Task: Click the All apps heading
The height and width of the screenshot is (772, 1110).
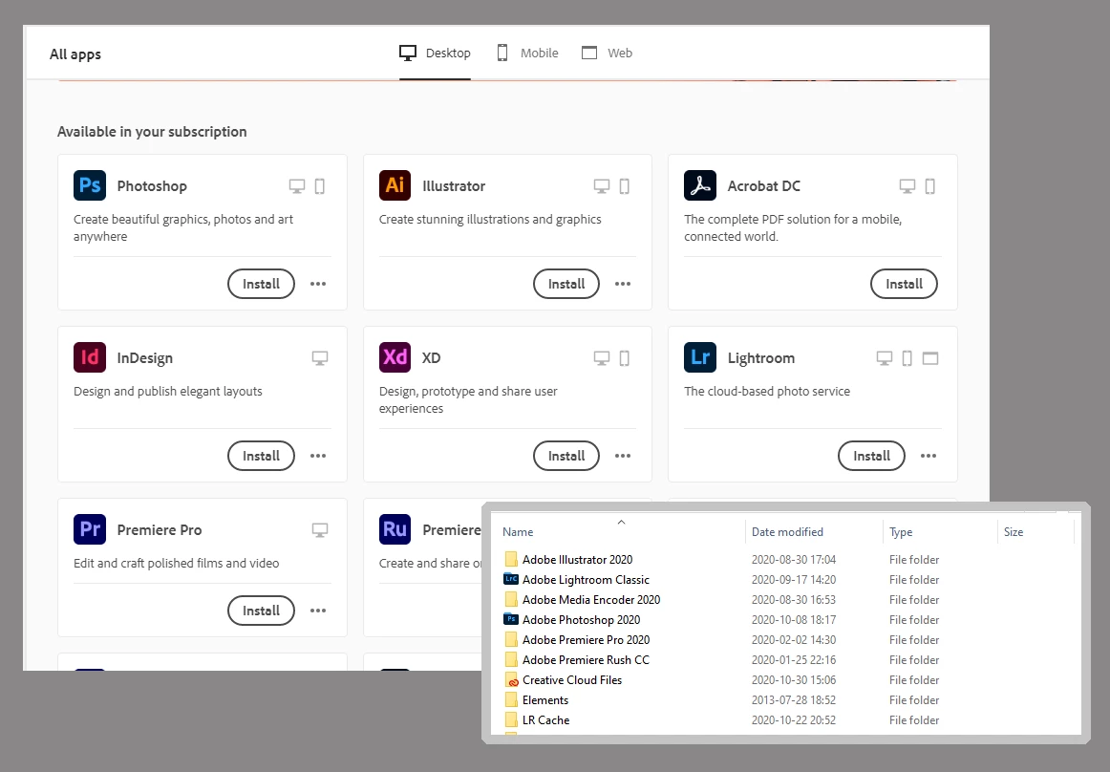Action: point(75,54)
